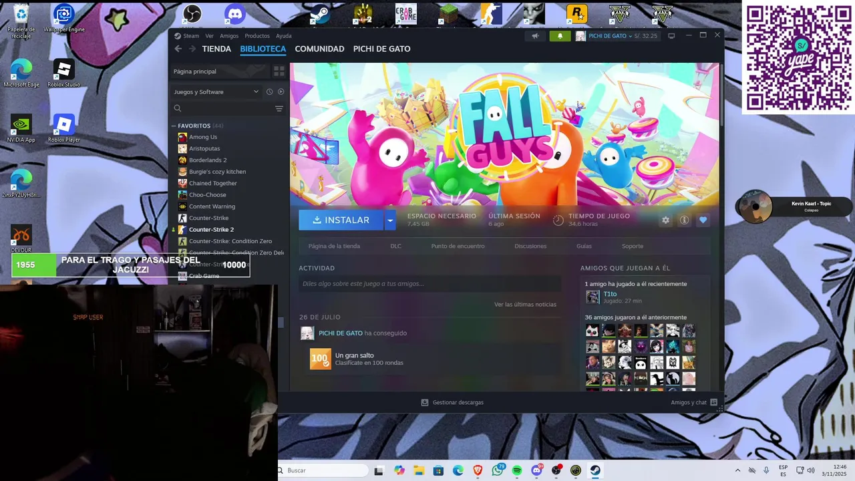Open the Productos menu
This screenshot has width=855, height=481.
(257, 36)
